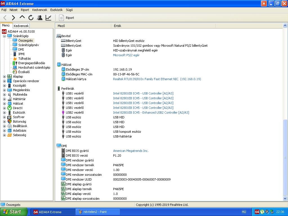Screen dimensions: 288x216
Task: Expand the Szoftver tree node
Action: click(4, 117)
